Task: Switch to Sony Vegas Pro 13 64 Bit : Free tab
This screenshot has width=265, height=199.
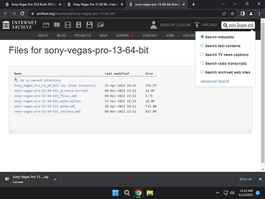Action: (x=96, y=4)
